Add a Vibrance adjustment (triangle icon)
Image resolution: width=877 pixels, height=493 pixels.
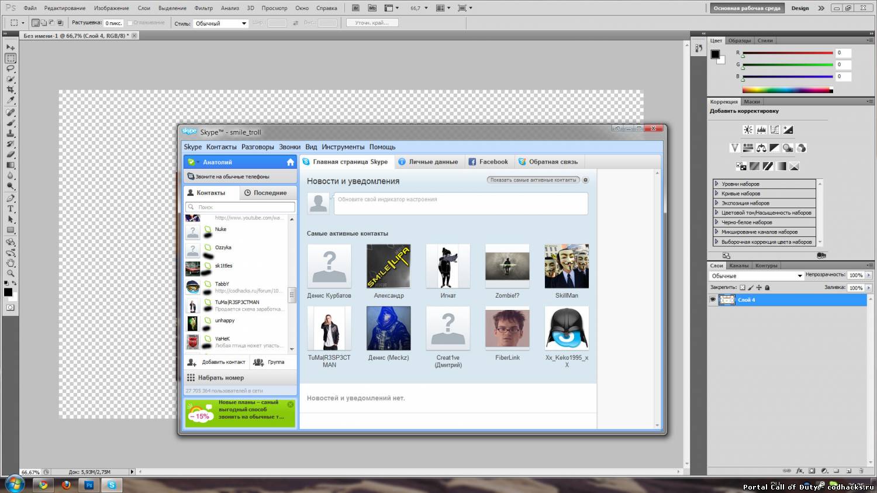pyautogui.click(x=734, y=148)
